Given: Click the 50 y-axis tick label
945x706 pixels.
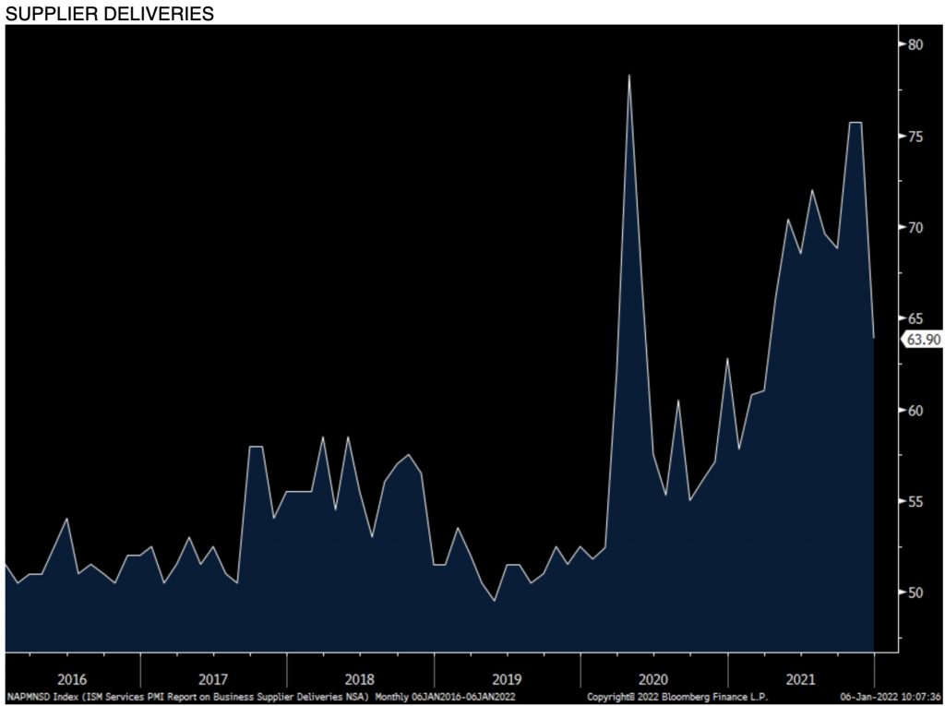Looking at the screenshot, I should (915, 592).
